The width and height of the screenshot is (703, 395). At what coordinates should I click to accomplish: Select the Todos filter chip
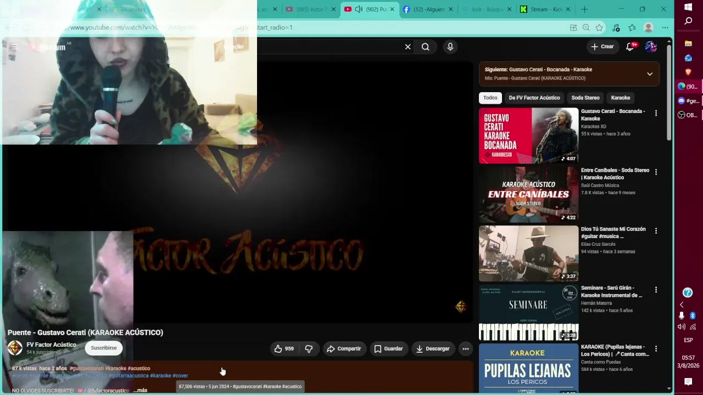(490, 98)
